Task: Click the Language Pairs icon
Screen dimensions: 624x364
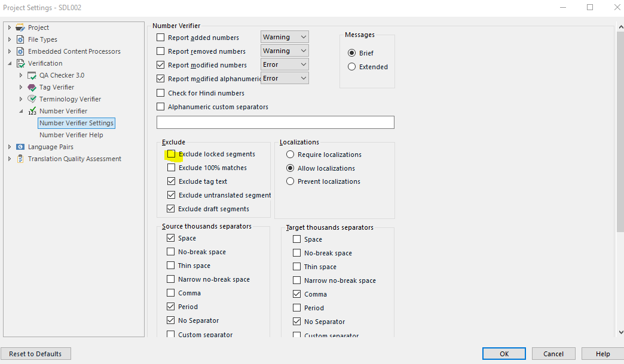Action: click(20, 147)
